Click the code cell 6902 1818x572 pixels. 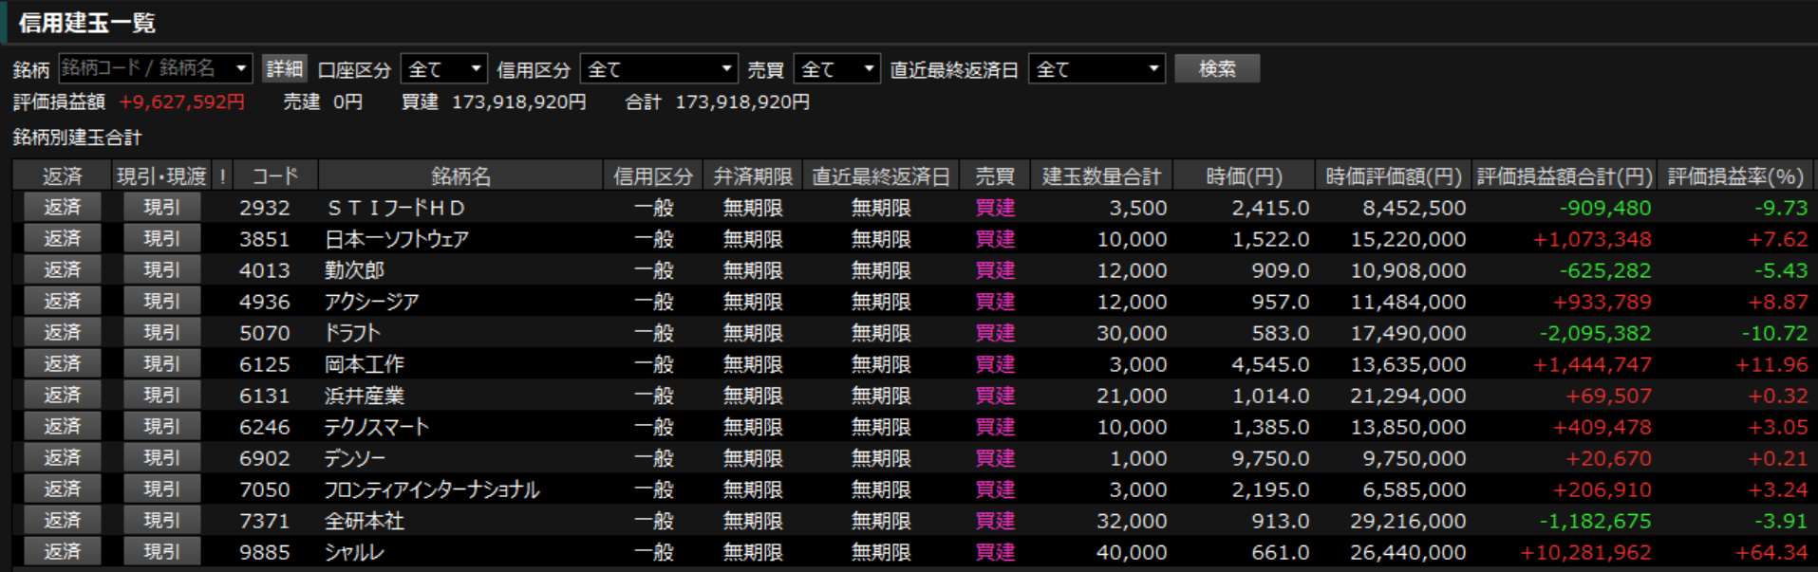(x=264, y=458)
